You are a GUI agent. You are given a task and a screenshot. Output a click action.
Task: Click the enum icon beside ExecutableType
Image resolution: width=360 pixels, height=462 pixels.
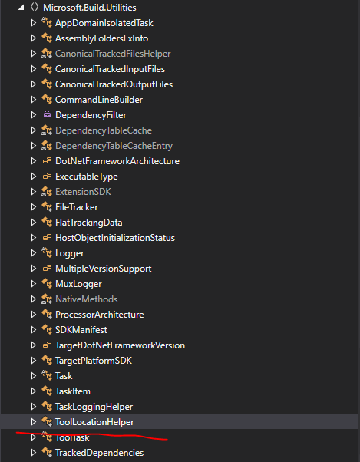pyautogui.click(x=47, y=177)
